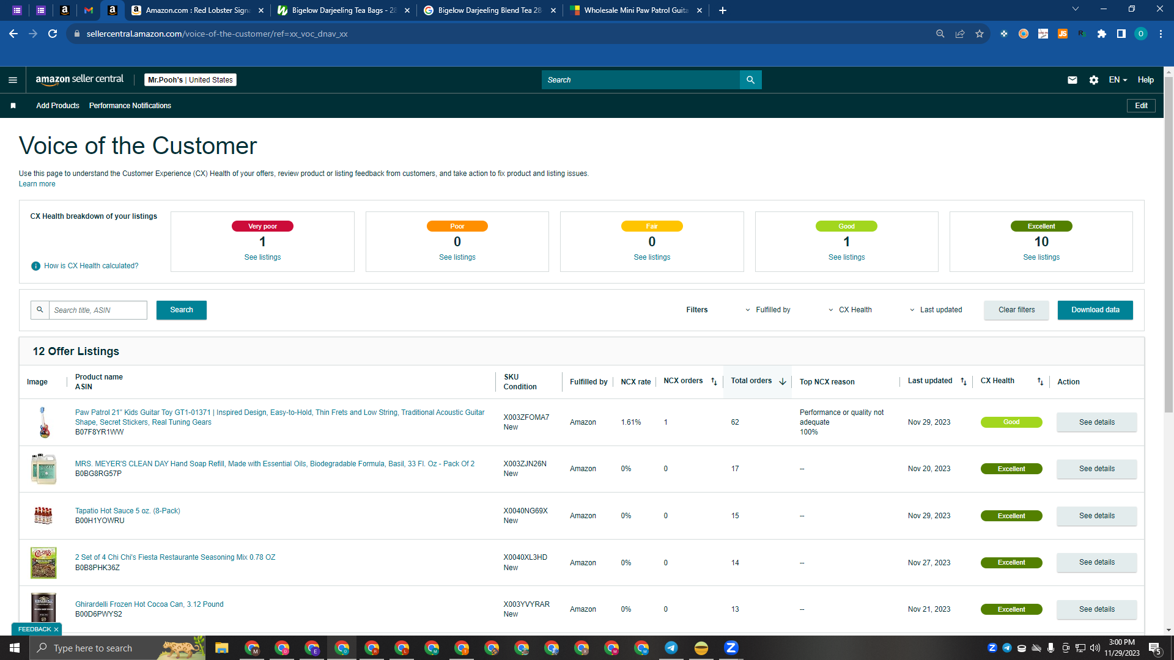Image resolution: width=1174 pixels, height=660 pixels.
Task: Open How is CX Health calculated link
Action: (x=91, y=266)
